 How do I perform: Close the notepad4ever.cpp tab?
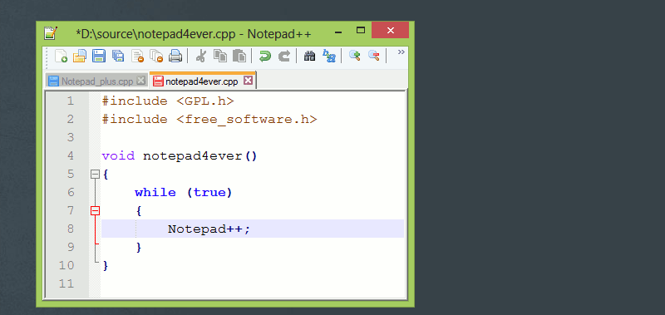(x=248, y=81)
